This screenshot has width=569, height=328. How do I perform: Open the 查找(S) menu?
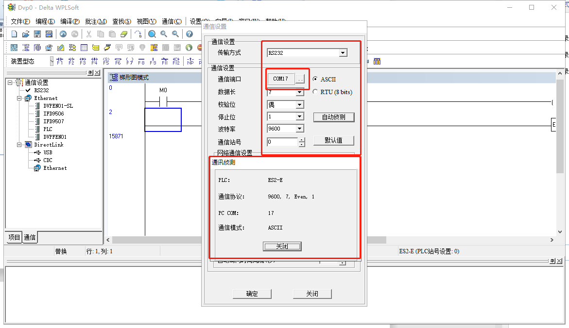coord(121,21)
